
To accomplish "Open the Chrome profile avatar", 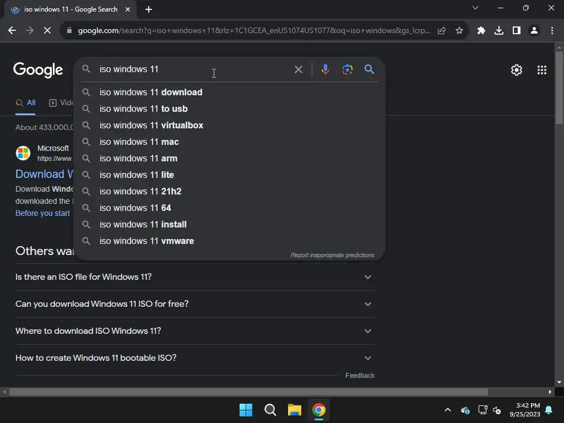I will 534,31.
